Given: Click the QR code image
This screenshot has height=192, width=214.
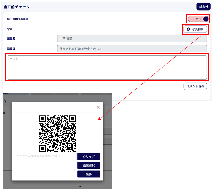Looking at the screenshot, I should click(58, 134).
